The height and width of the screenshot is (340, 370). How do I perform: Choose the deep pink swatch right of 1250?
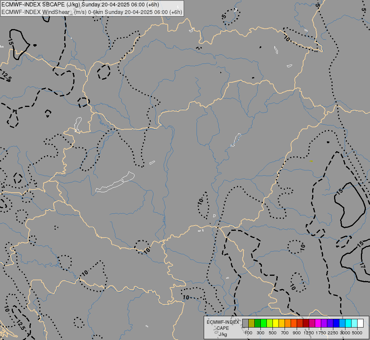[312, 323]
